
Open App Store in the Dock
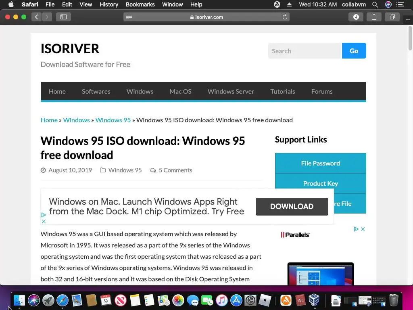pos(236,300)
